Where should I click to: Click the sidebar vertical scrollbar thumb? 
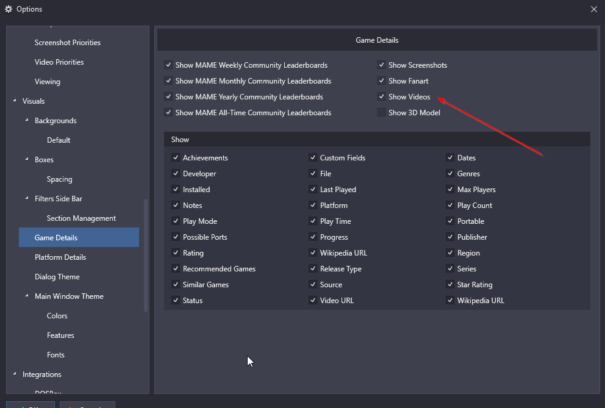[146, 255]
